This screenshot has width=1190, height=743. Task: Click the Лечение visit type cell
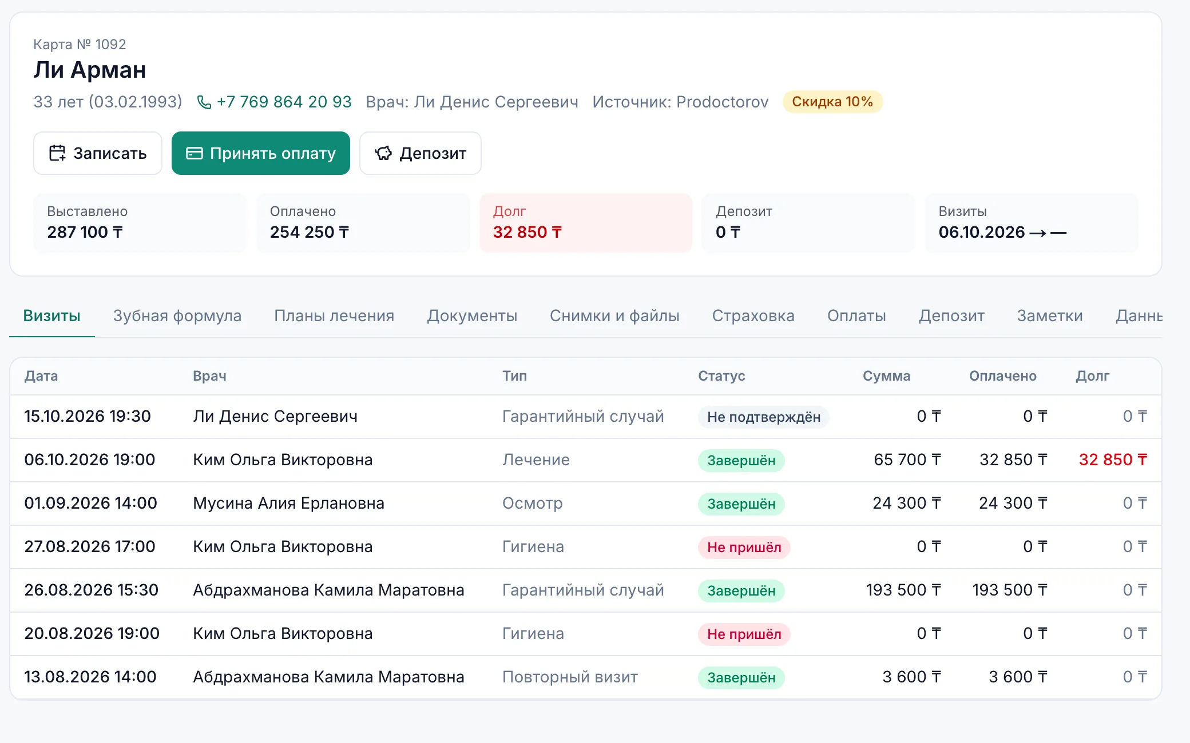(x=536, y=460)
